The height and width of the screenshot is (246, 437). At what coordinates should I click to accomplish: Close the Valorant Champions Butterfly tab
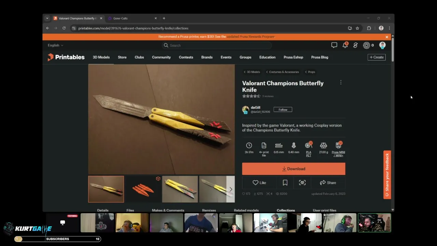click(x=101, y=18)
